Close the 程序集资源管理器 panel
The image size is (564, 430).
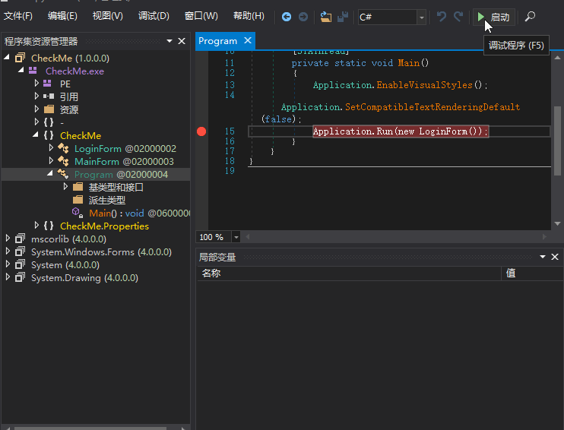point(182,41)
